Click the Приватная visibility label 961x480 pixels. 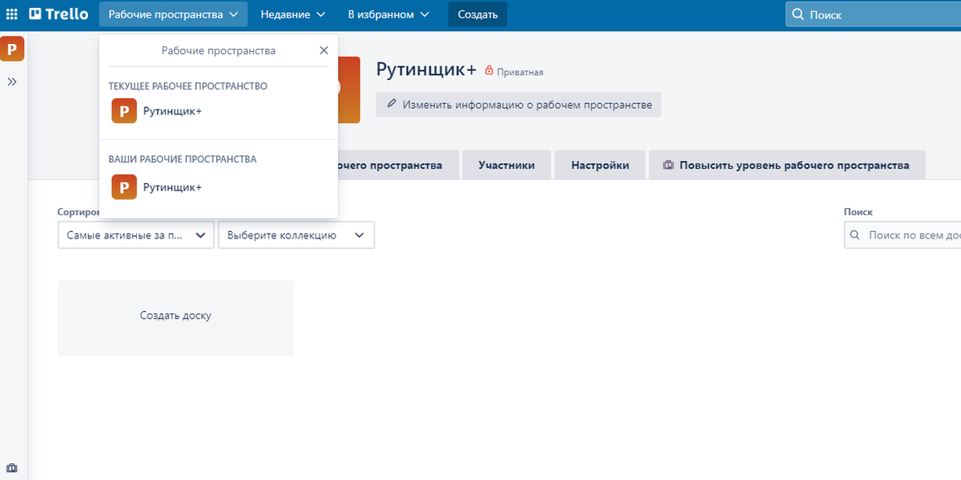[x=521, y=72]
